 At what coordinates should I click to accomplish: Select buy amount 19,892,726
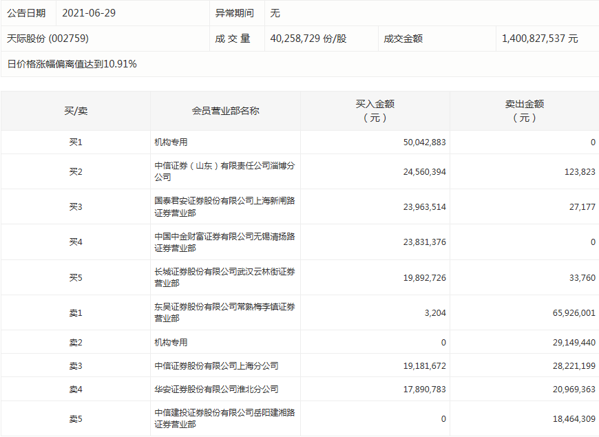(x=424, y=278)
